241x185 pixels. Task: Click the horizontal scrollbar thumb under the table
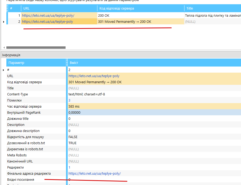pyautogui.click(x=36, y=48)
